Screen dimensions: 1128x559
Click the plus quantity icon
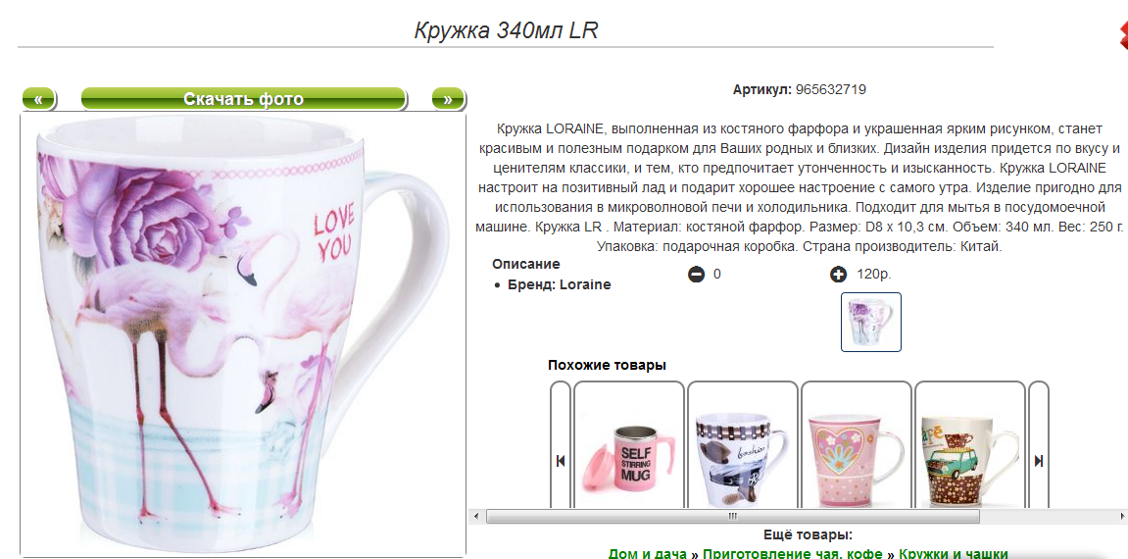pyautogui.click(x=838, y=274)
